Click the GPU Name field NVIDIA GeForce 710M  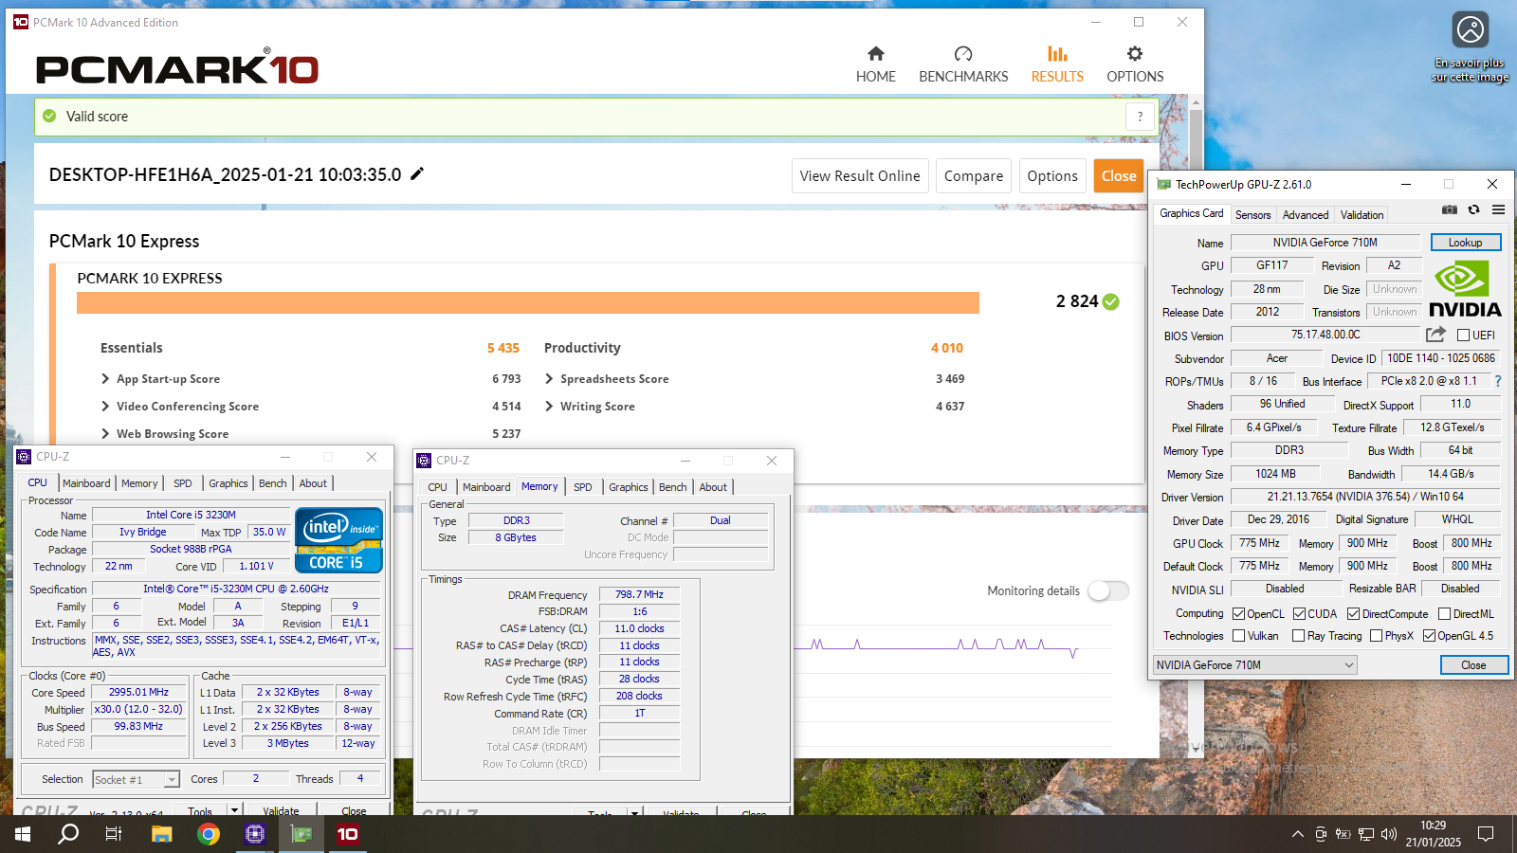1325,243
